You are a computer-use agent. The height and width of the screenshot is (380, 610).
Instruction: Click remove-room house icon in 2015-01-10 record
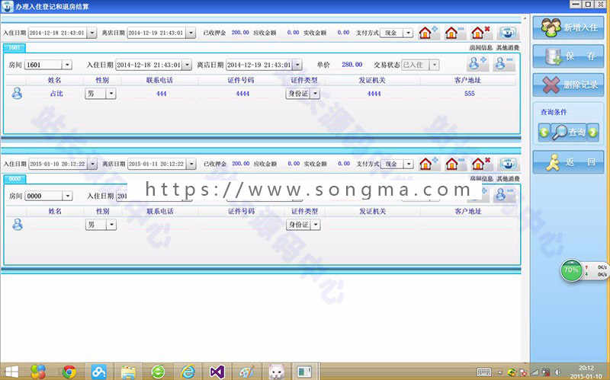pos(454,164)
